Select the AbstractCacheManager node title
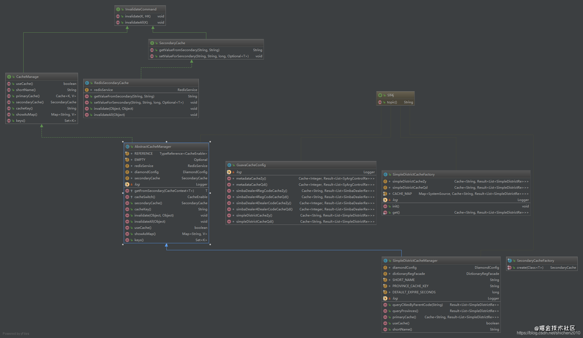This screenshot has height=338, width=583. pyautogui.click(x=153, y=147)
